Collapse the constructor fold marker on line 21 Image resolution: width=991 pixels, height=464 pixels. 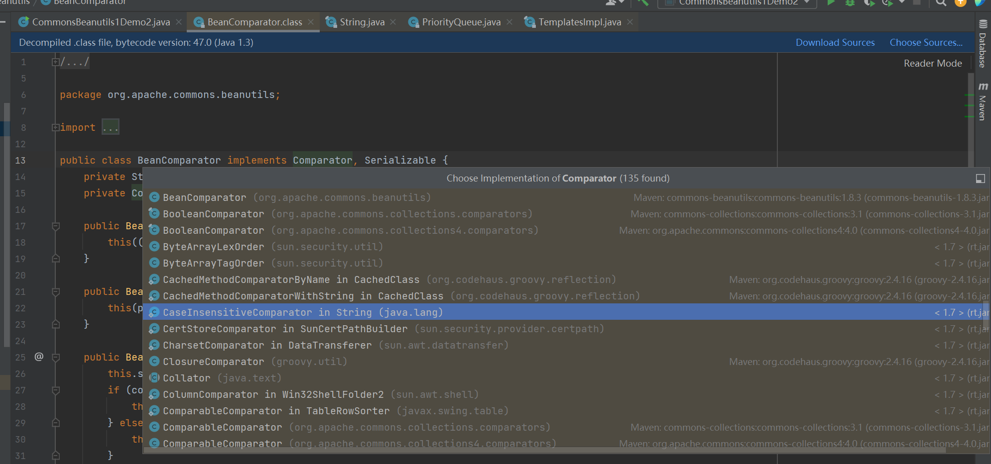pos(56,292)
